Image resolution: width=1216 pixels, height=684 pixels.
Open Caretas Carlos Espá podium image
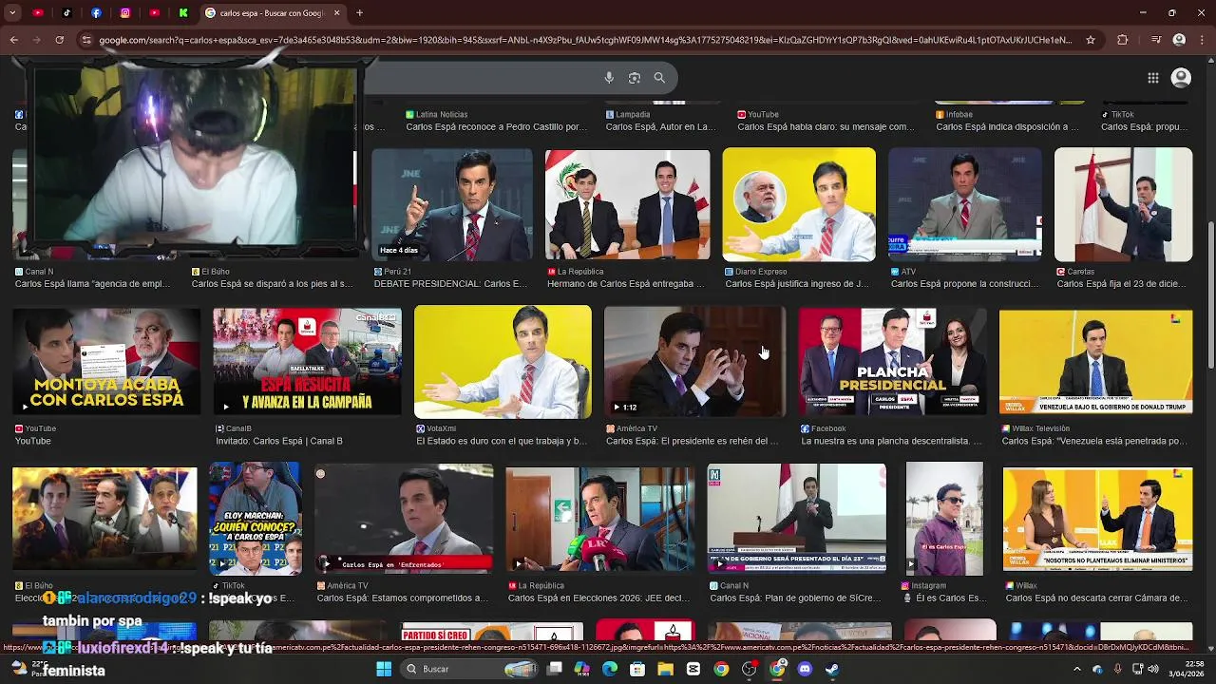[x=1123, y=204]
